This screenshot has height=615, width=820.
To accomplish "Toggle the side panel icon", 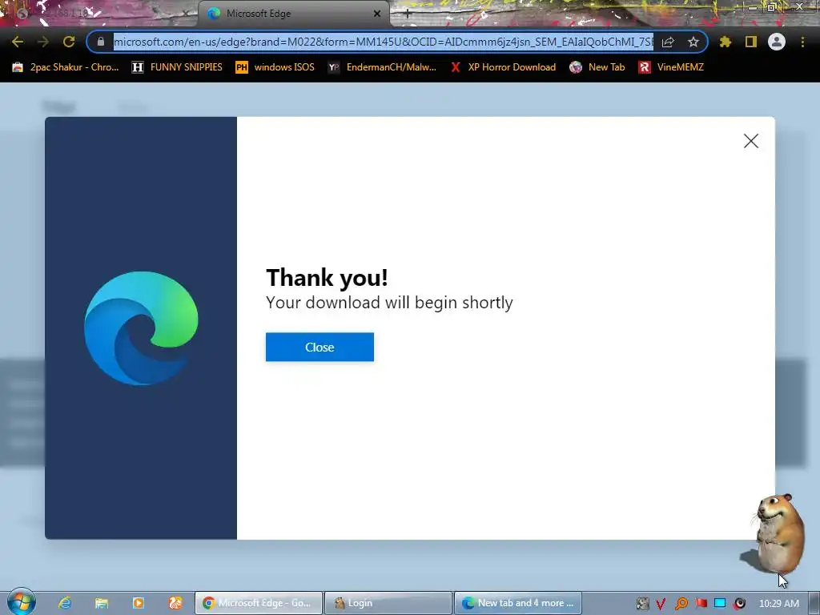I will click(x=751, y=42).
